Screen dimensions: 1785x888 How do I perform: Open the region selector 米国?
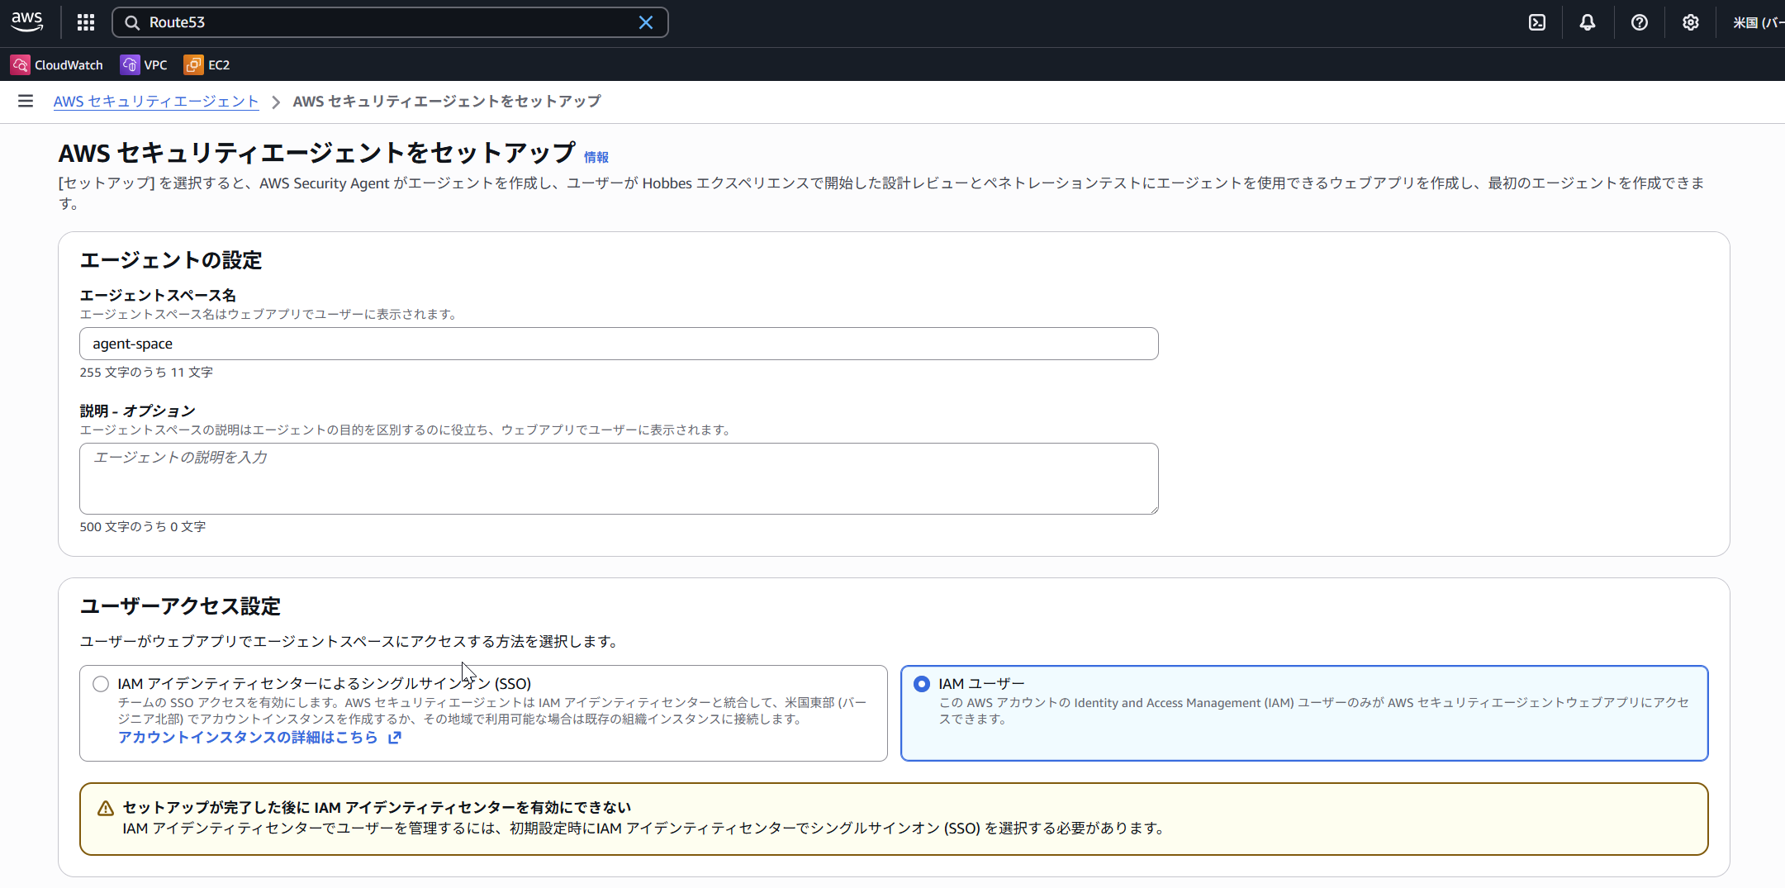(1759, 22)
